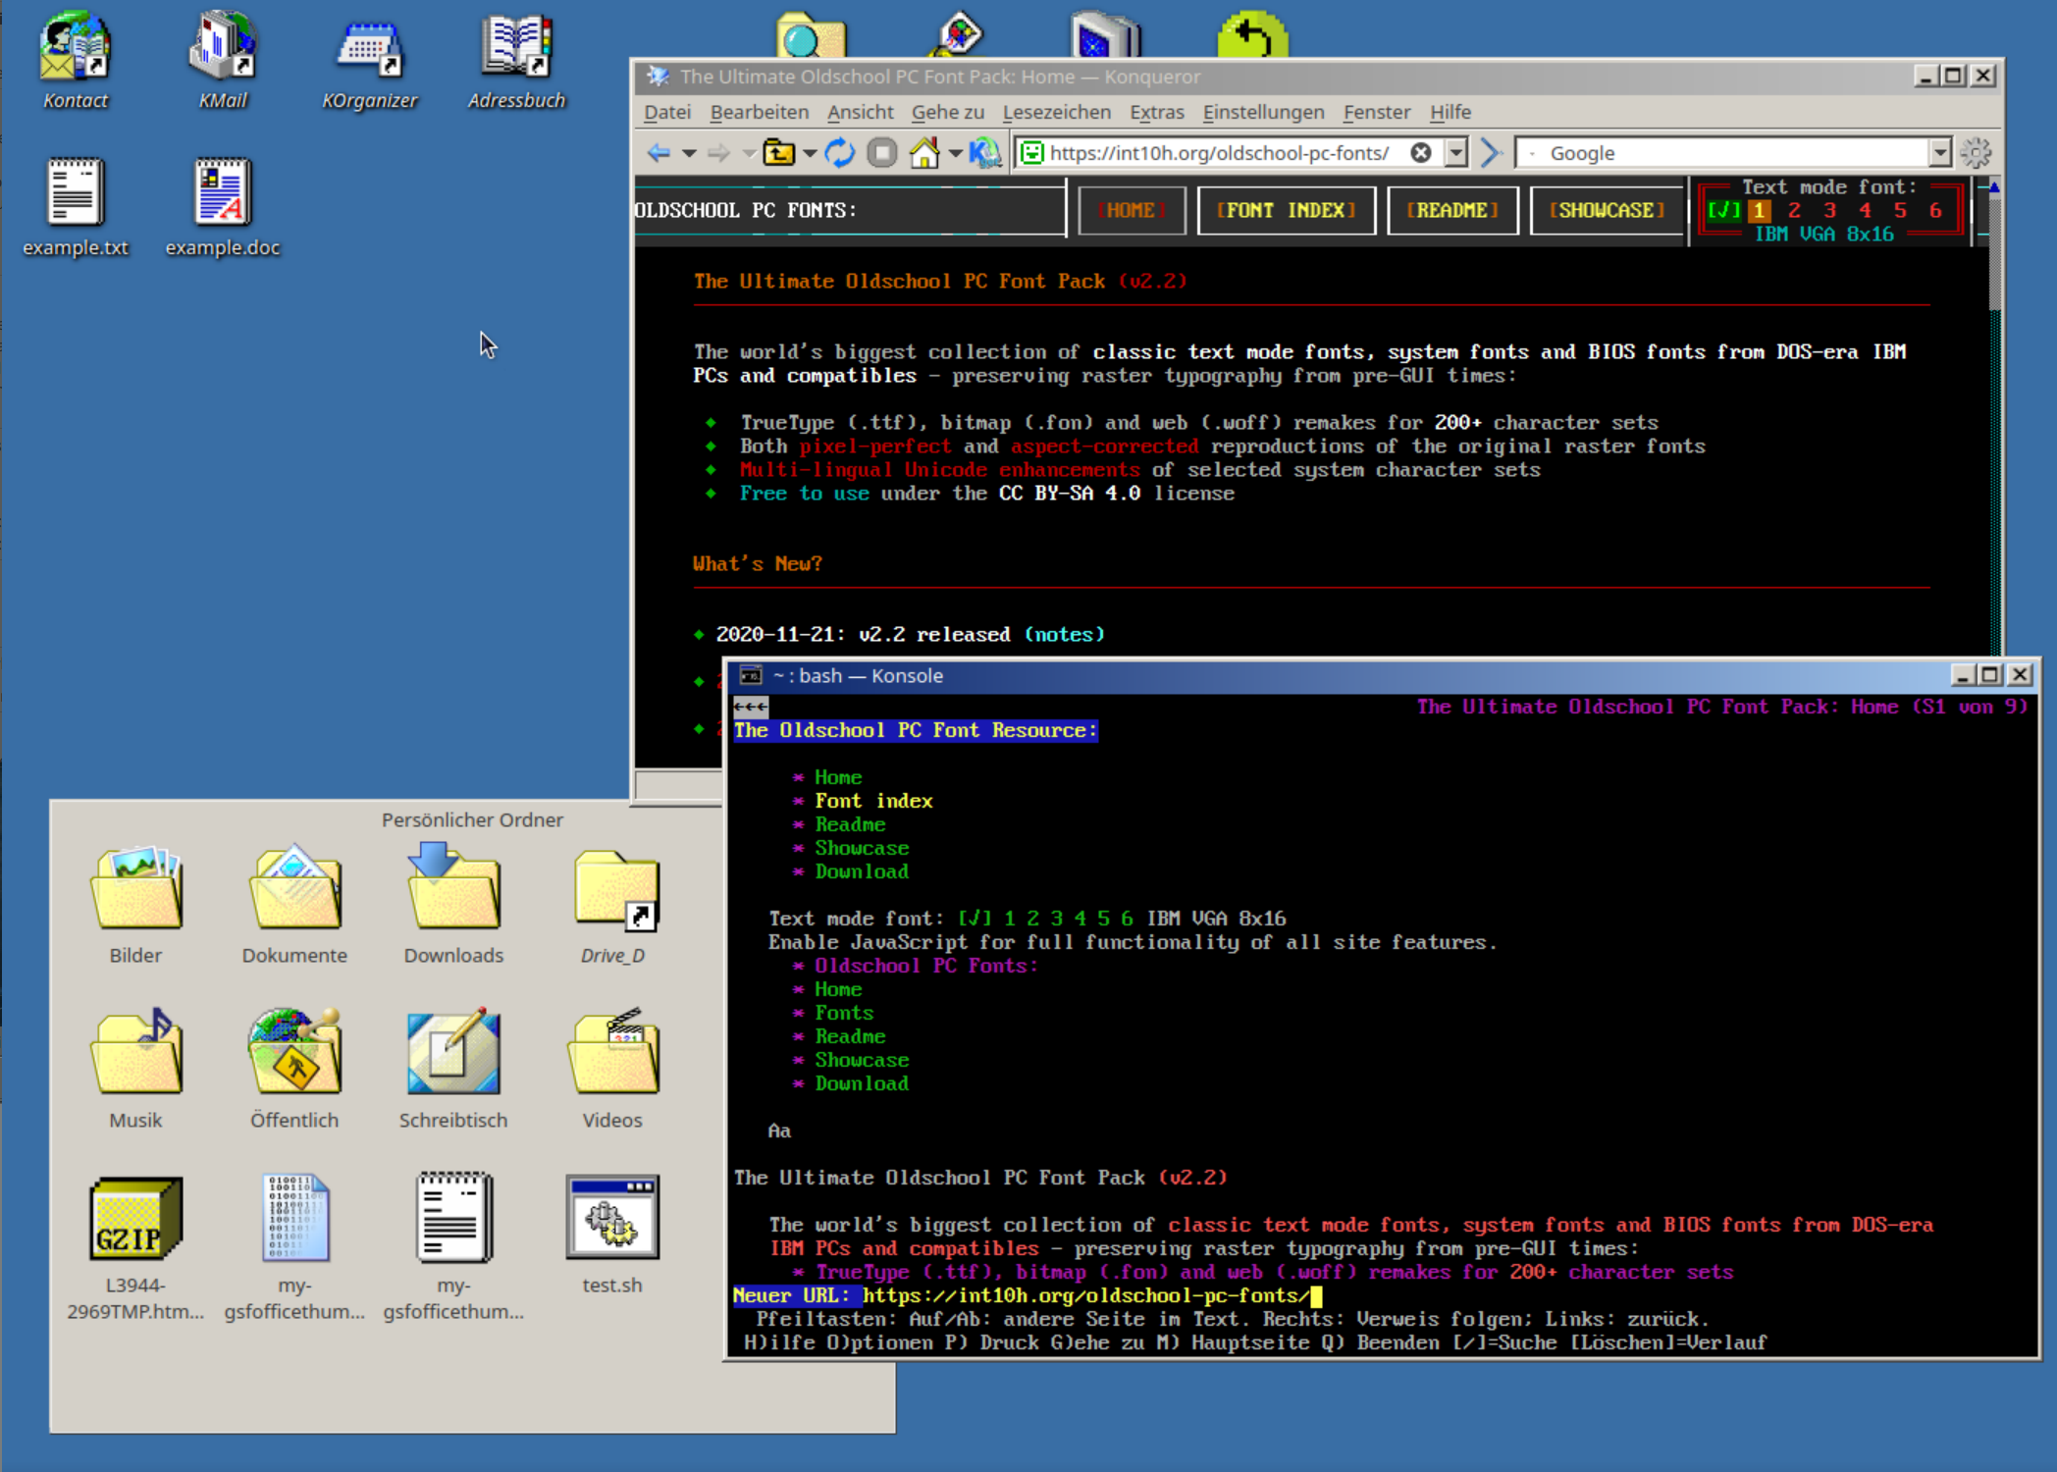
Task: Click the Konqueror stop loading icon
Action: pyautogui.click(x=882, y=153)
